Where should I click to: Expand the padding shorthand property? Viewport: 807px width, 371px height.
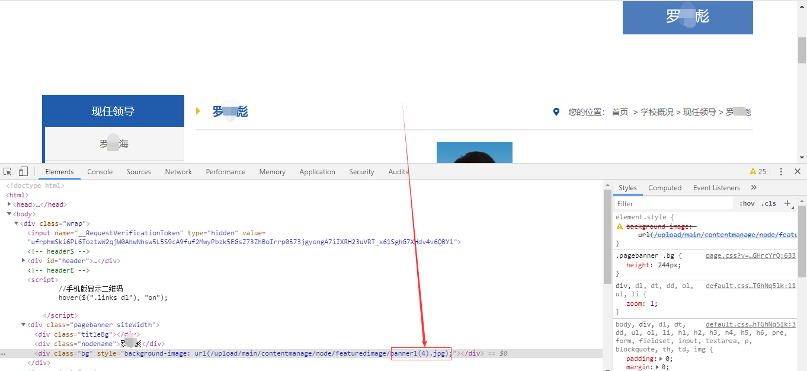pos(662,359)
